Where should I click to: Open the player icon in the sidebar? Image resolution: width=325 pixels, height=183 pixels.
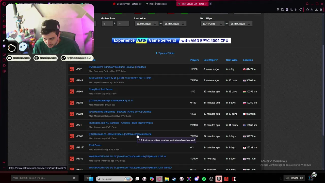[4, 54]
